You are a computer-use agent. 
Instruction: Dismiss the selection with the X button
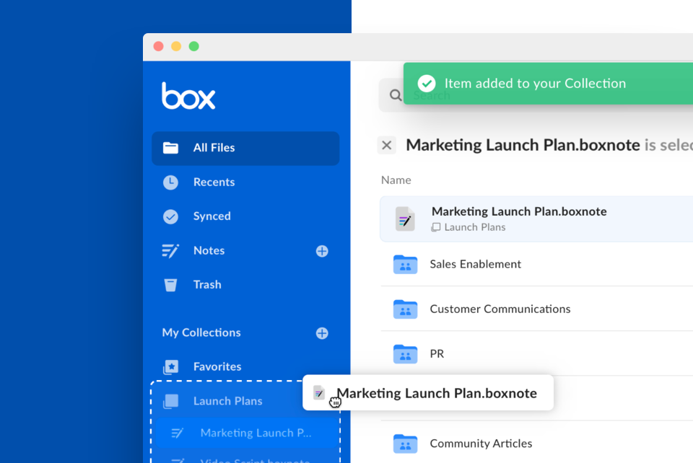[x=386, y=145]
